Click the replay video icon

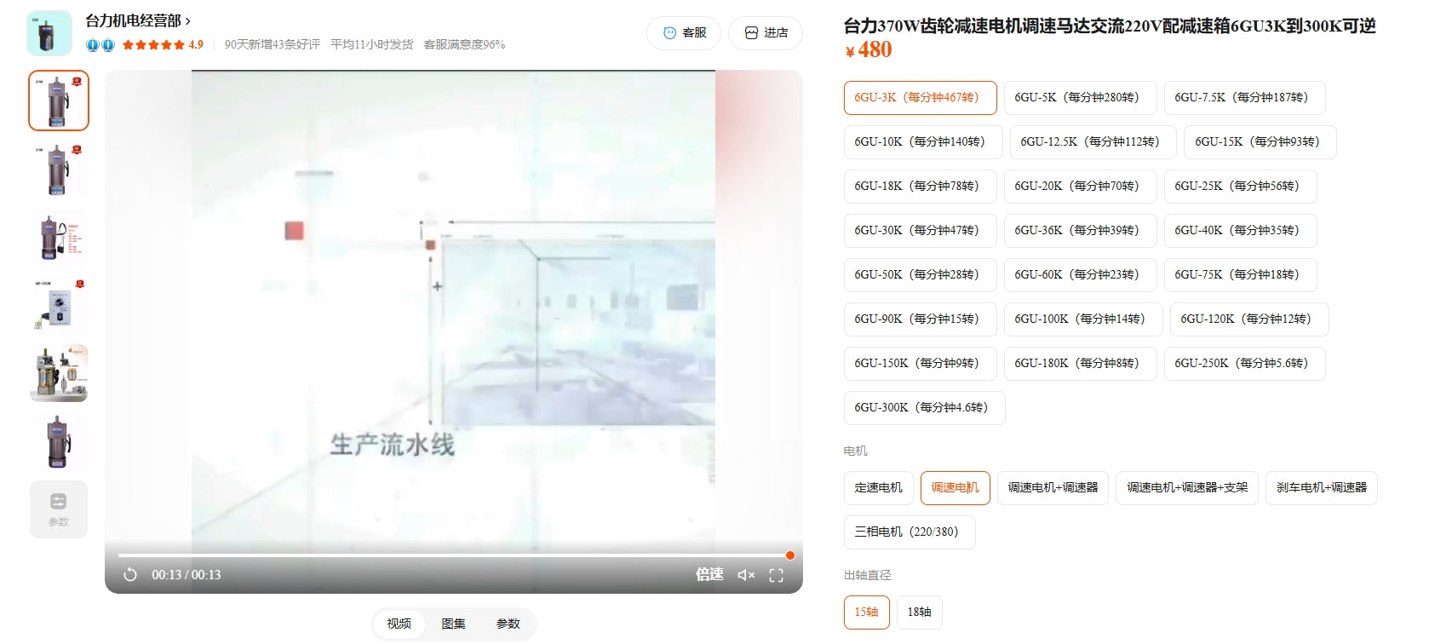130,575
